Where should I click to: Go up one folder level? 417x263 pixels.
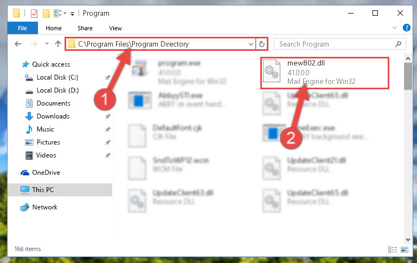point(57,44)
